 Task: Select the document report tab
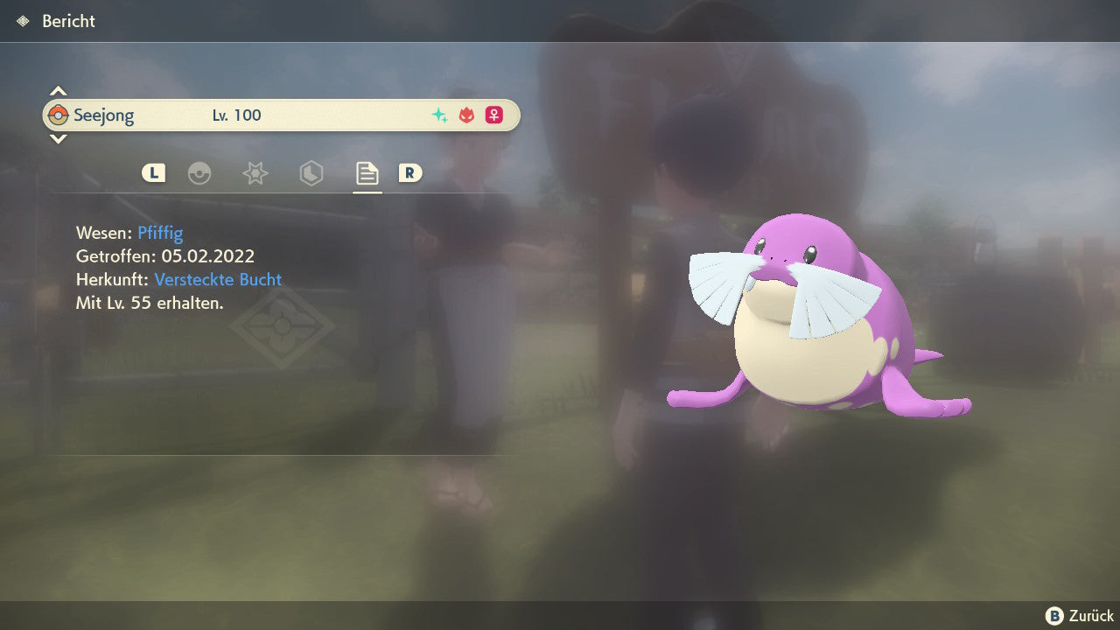click(x=367, y=173)
